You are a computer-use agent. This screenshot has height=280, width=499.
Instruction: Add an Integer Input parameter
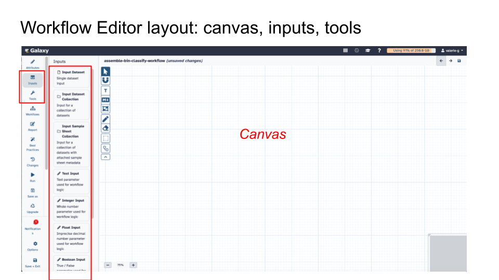coord(70,208)
